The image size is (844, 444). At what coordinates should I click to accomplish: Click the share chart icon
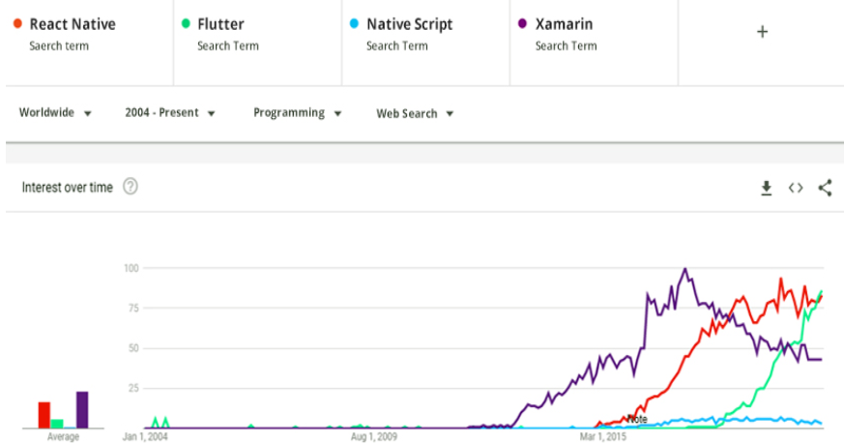click(x=825, y=189)
